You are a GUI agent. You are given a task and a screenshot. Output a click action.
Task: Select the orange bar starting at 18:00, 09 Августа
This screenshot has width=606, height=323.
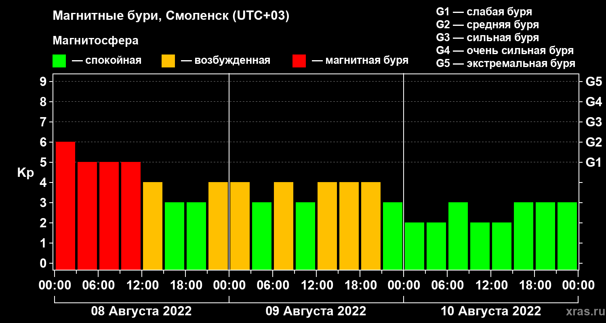[371, 226]
